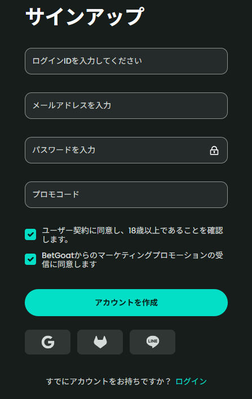Submit with the アカウントを作成 button

[126, 303]
